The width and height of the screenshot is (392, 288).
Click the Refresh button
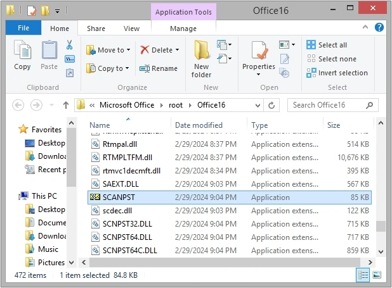pos(271,105)
